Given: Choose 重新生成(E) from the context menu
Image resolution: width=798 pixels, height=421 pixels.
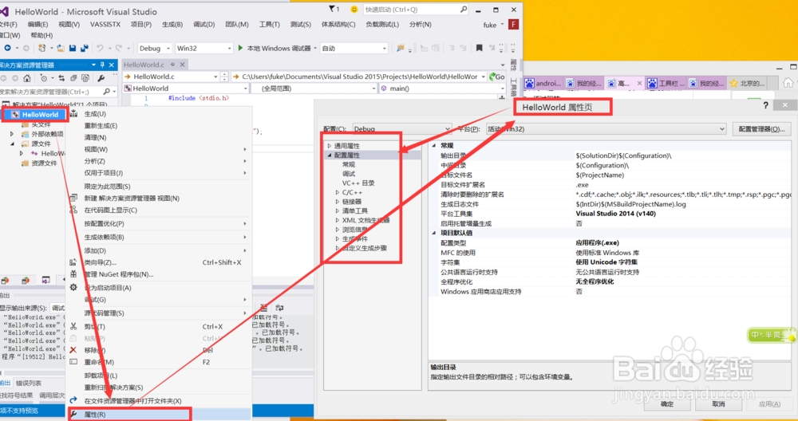Looking at the screenshot, I should pyautogui.click(x=160, y=126).
